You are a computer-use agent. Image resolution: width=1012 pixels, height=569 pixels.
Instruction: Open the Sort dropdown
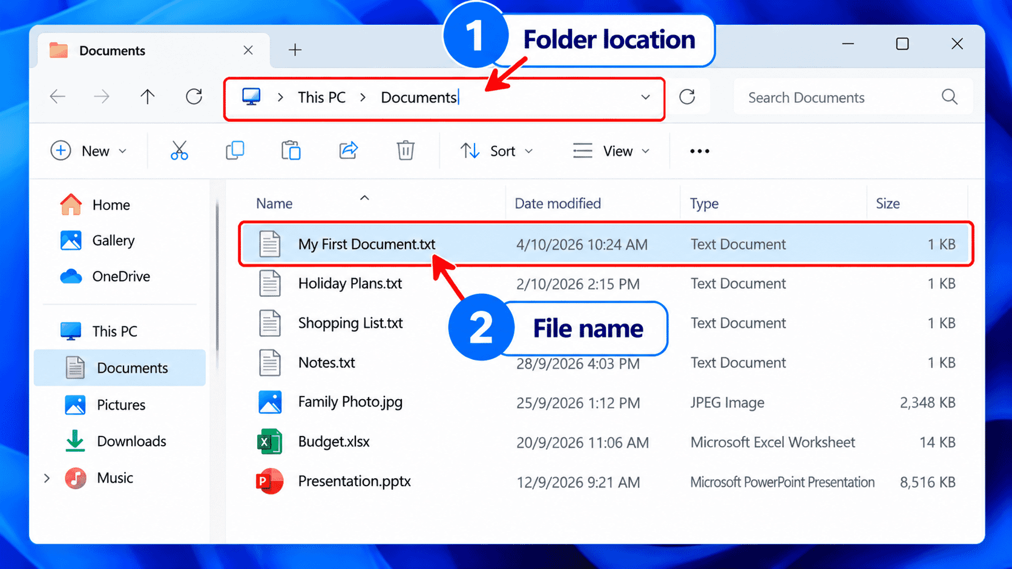coord(496,151)
